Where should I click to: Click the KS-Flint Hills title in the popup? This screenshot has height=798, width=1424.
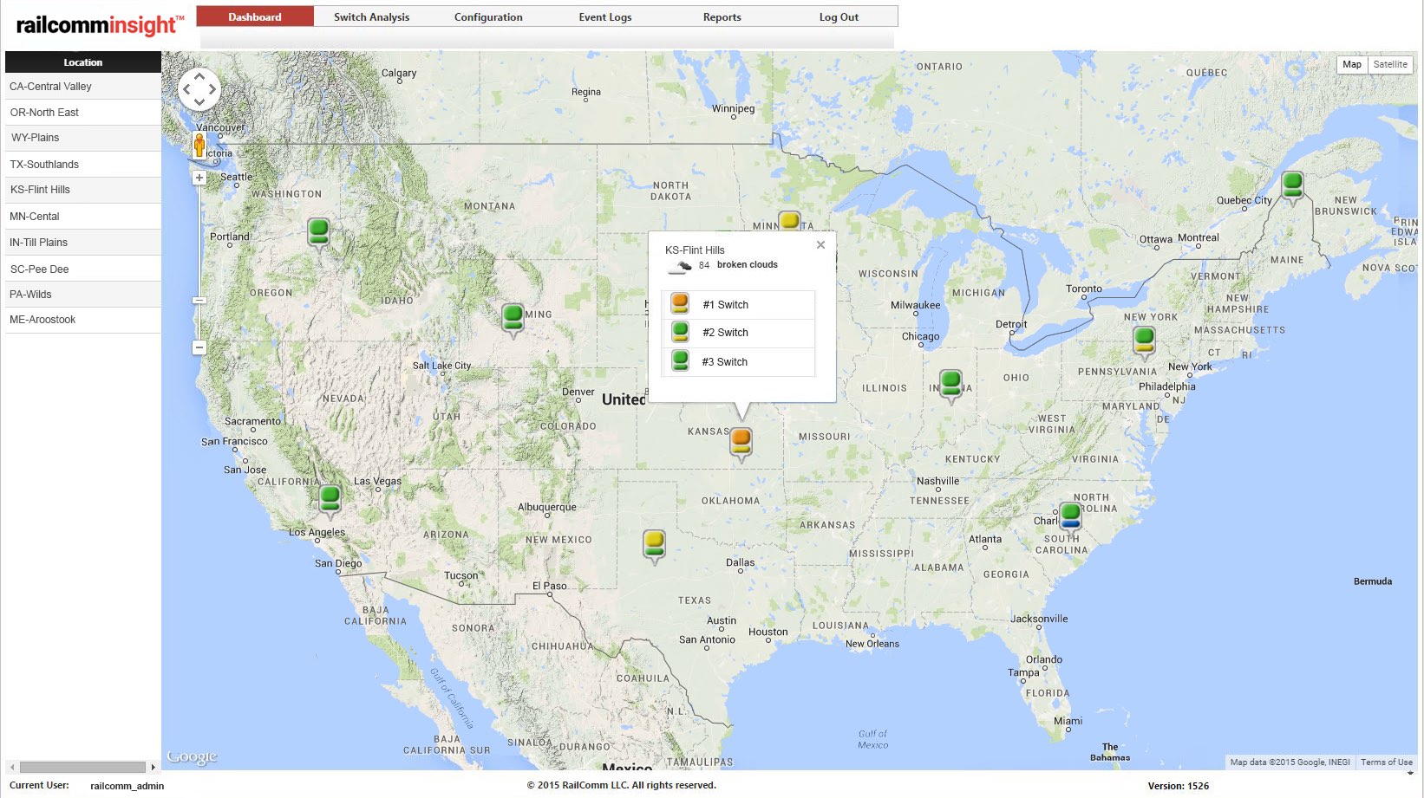click(x=695, y=250)
